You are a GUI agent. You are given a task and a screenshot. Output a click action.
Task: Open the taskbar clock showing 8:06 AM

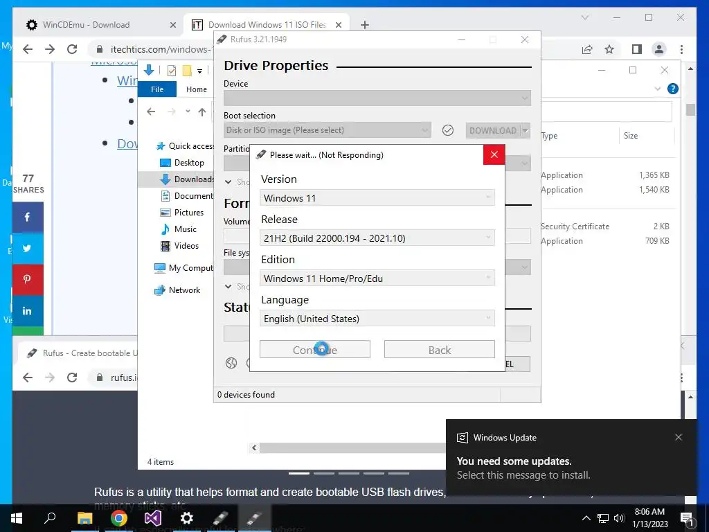[649, 518]
